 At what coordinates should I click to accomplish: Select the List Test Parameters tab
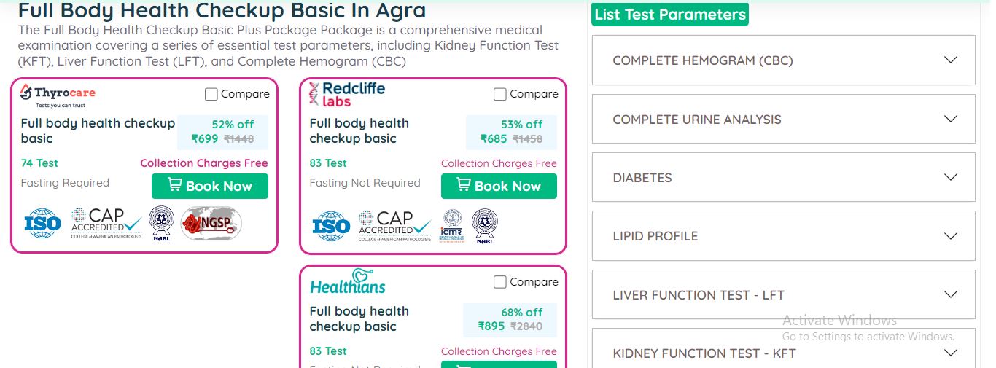[670, 15]
